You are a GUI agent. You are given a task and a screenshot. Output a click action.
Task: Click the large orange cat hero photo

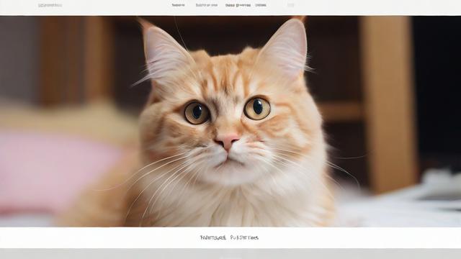[230, 122]
